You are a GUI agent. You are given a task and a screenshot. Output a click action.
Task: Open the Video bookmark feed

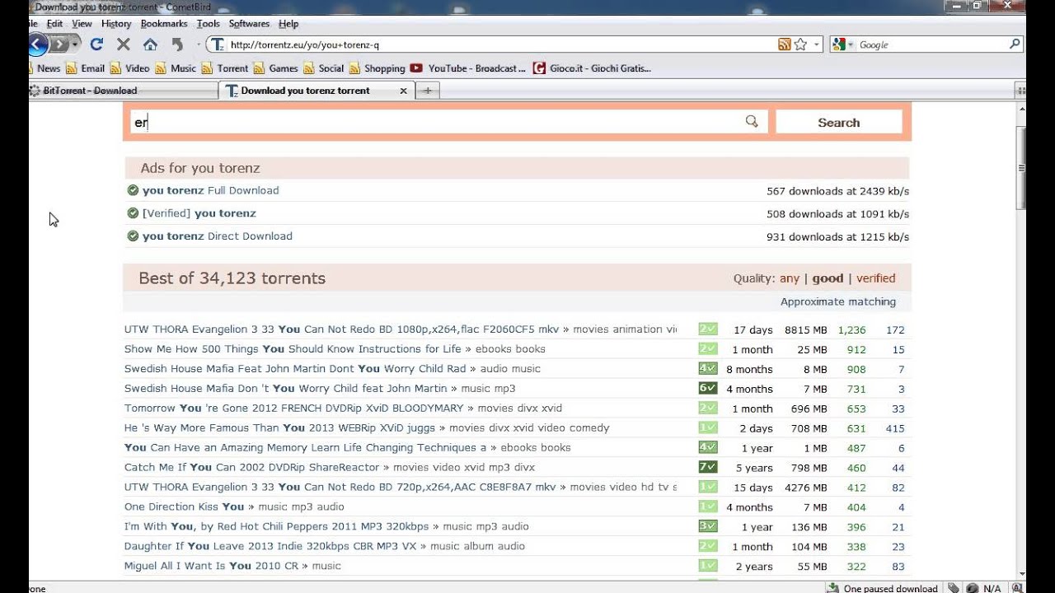[x=130, y=68]
